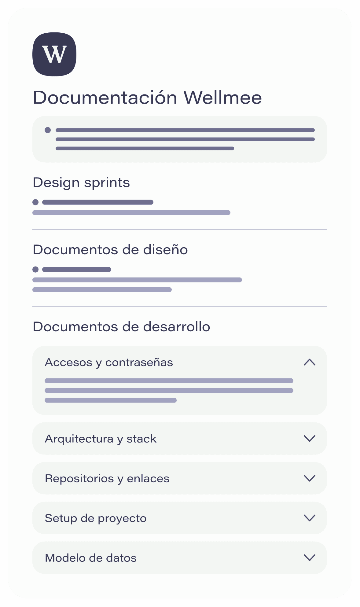Click the intro callout text block
360x607 pixels.
pyautogui.click(x=185, y=139)
